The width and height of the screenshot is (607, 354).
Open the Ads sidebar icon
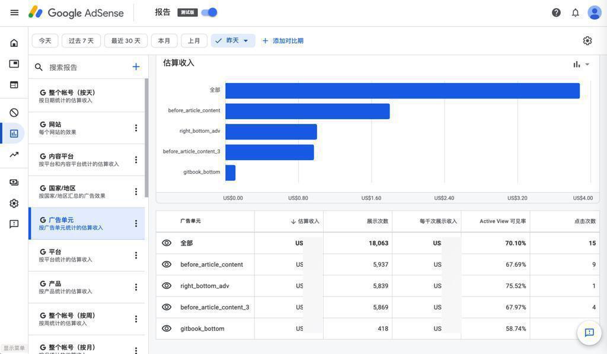click(x=14, y=63)
